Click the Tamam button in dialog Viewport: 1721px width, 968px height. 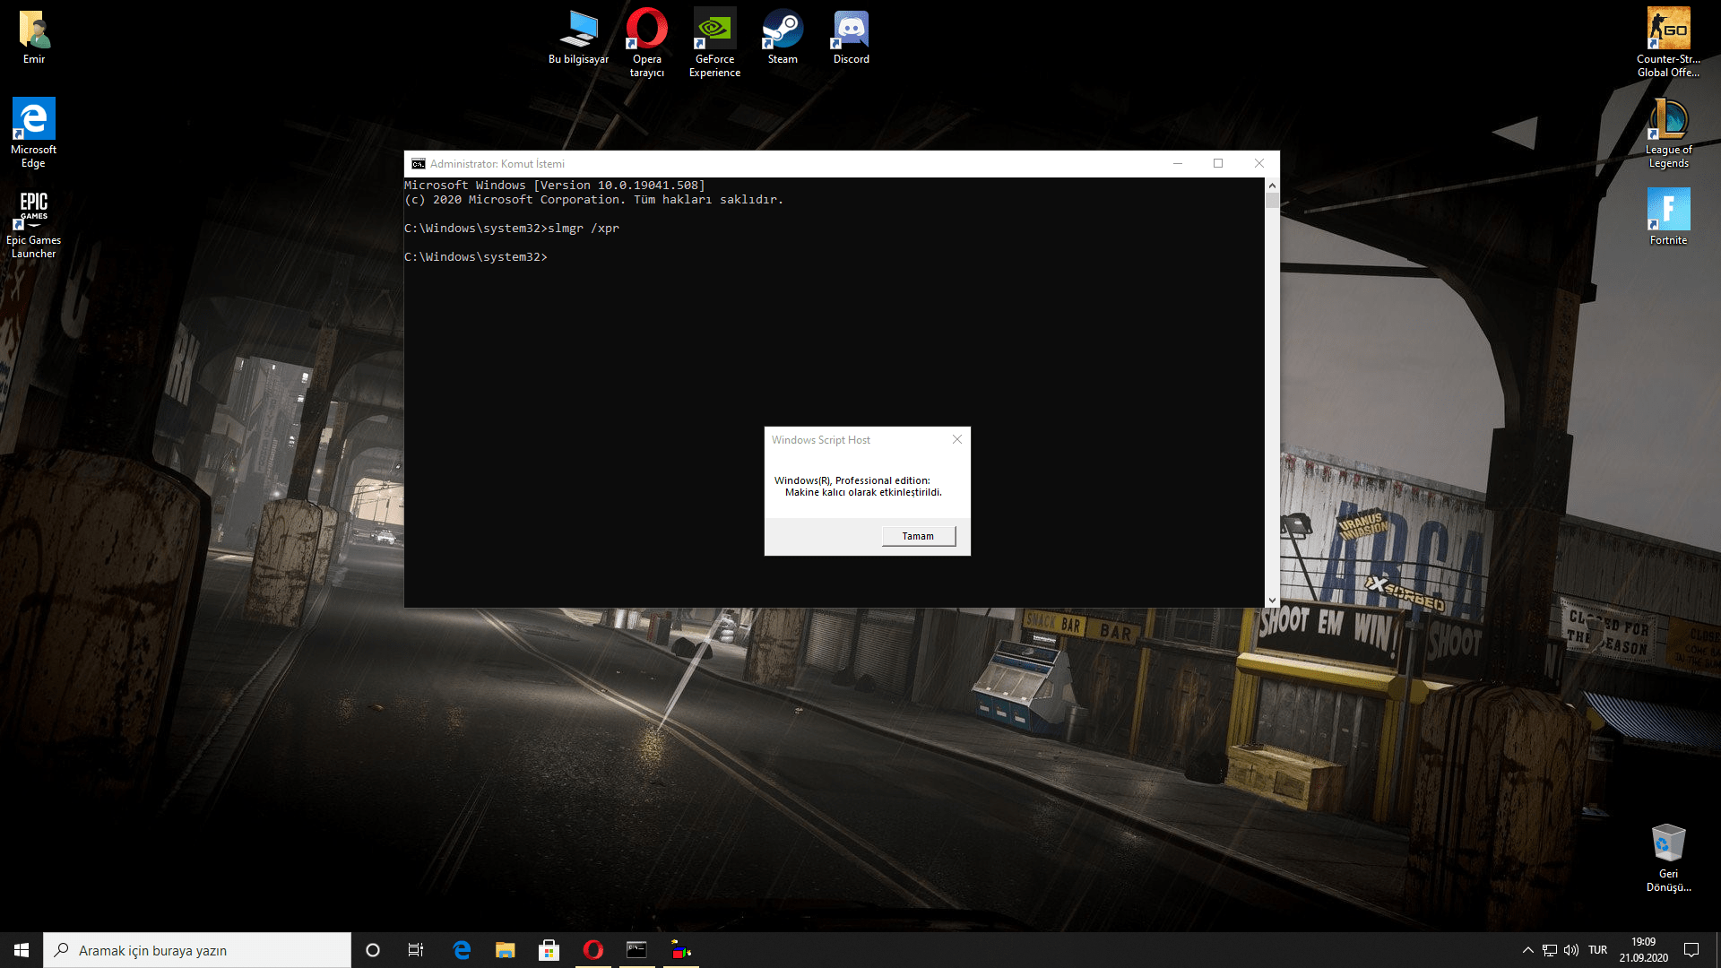click(x=918, y=536)
